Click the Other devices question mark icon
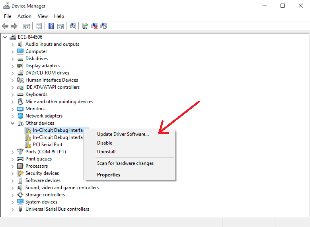The width and height of the screenshot is (310, 227). tap(20, 123)
